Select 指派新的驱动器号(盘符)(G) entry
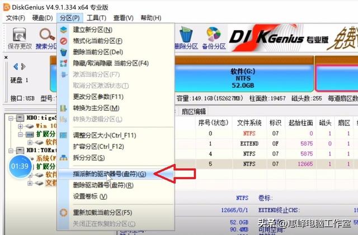The image size is (358, 235). coord(116,174)
